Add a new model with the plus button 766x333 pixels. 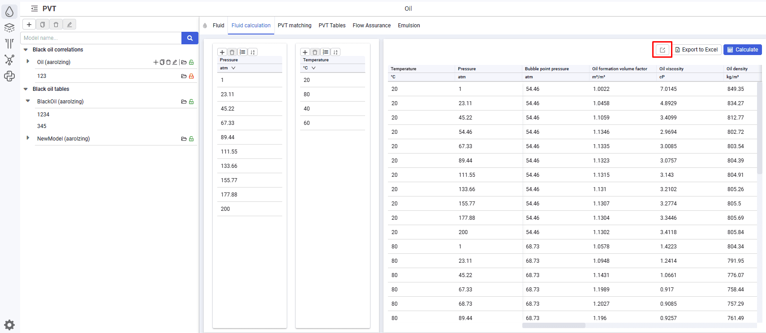(x=29, y=25)
